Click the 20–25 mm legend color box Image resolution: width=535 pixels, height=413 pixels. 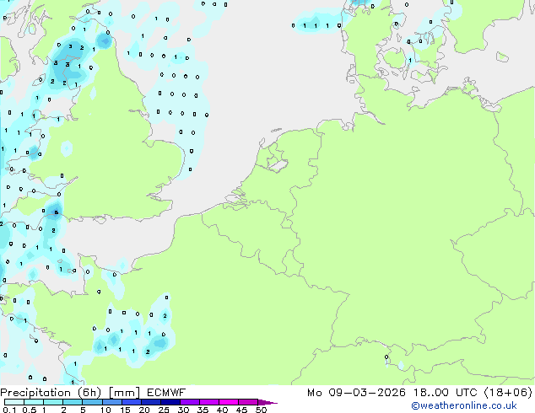click(x=151, y=402)
